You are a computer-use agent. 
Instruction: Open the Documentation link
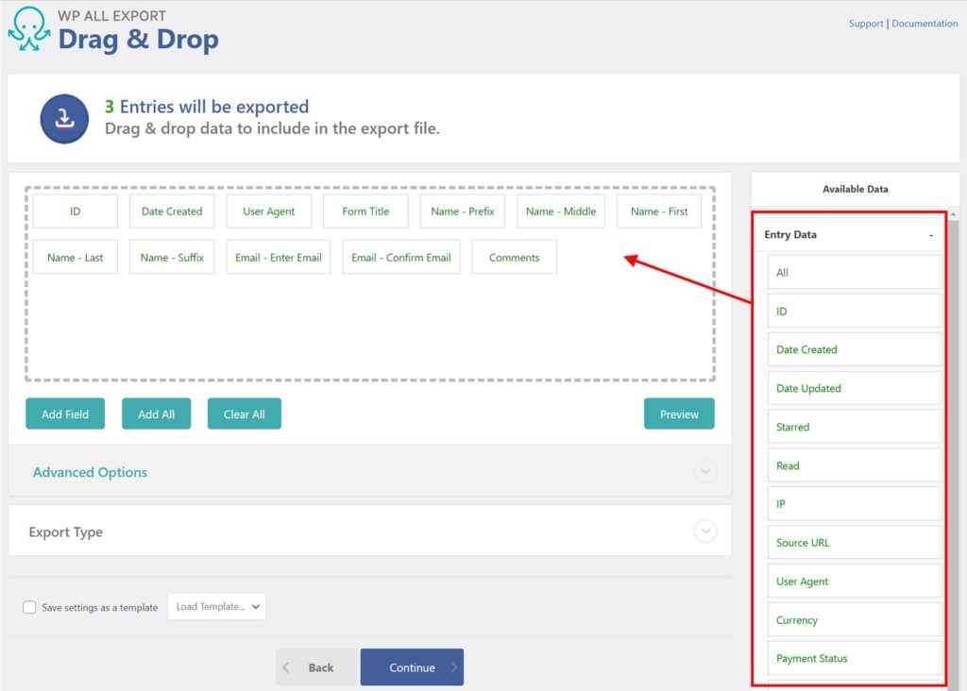click(x=925, y=23)
